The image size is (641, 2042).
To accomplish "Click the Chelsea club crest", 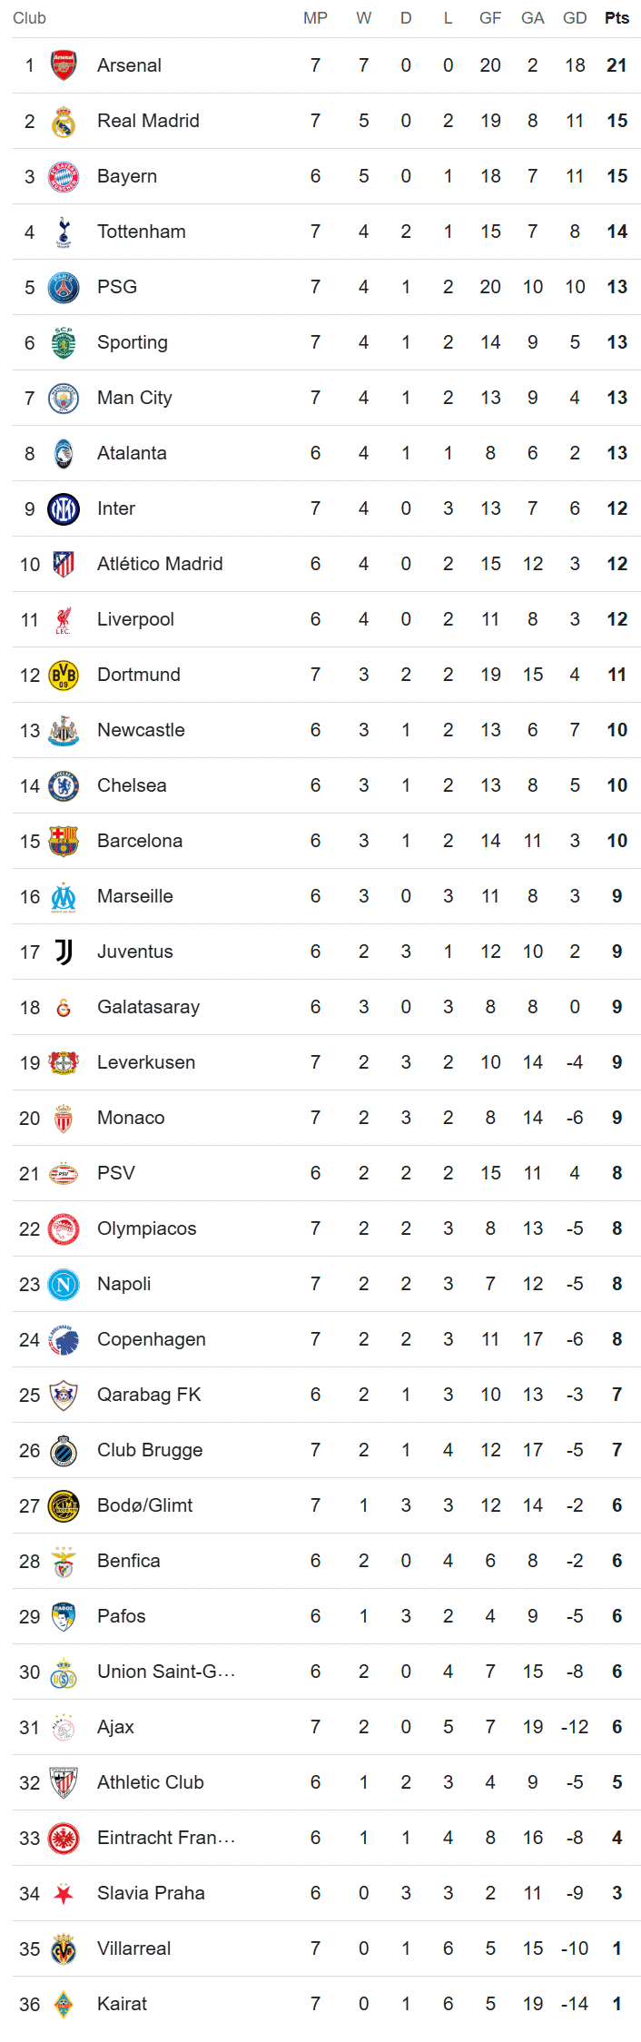I will coord(64,785).
